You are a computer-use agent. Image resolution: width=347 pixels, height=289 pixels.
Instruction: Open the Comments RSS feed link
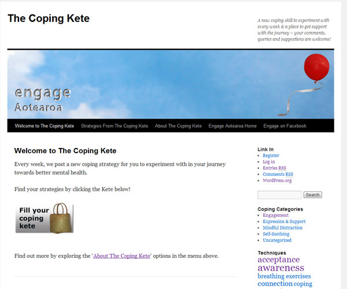pos(278,174)
